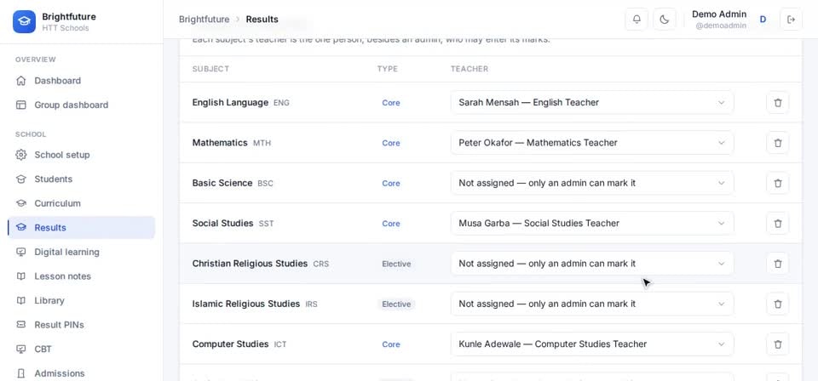Click the Basic Science BSC subject name
The image size is (818, 381).
(x=233, y=183)
